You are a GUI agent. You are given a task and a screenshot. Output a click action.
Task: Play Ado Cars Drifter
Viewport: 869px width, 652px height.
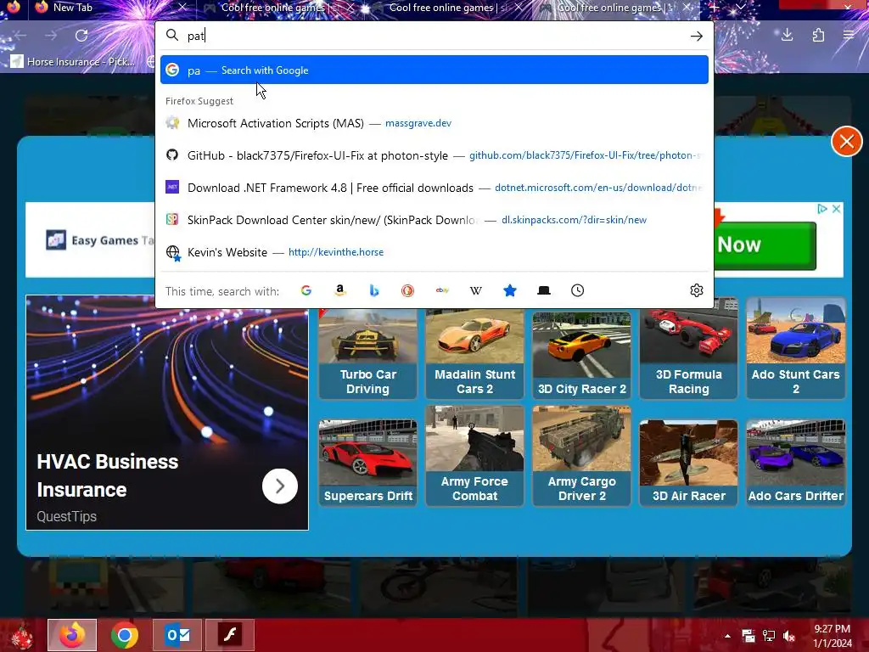coord(796,463)
